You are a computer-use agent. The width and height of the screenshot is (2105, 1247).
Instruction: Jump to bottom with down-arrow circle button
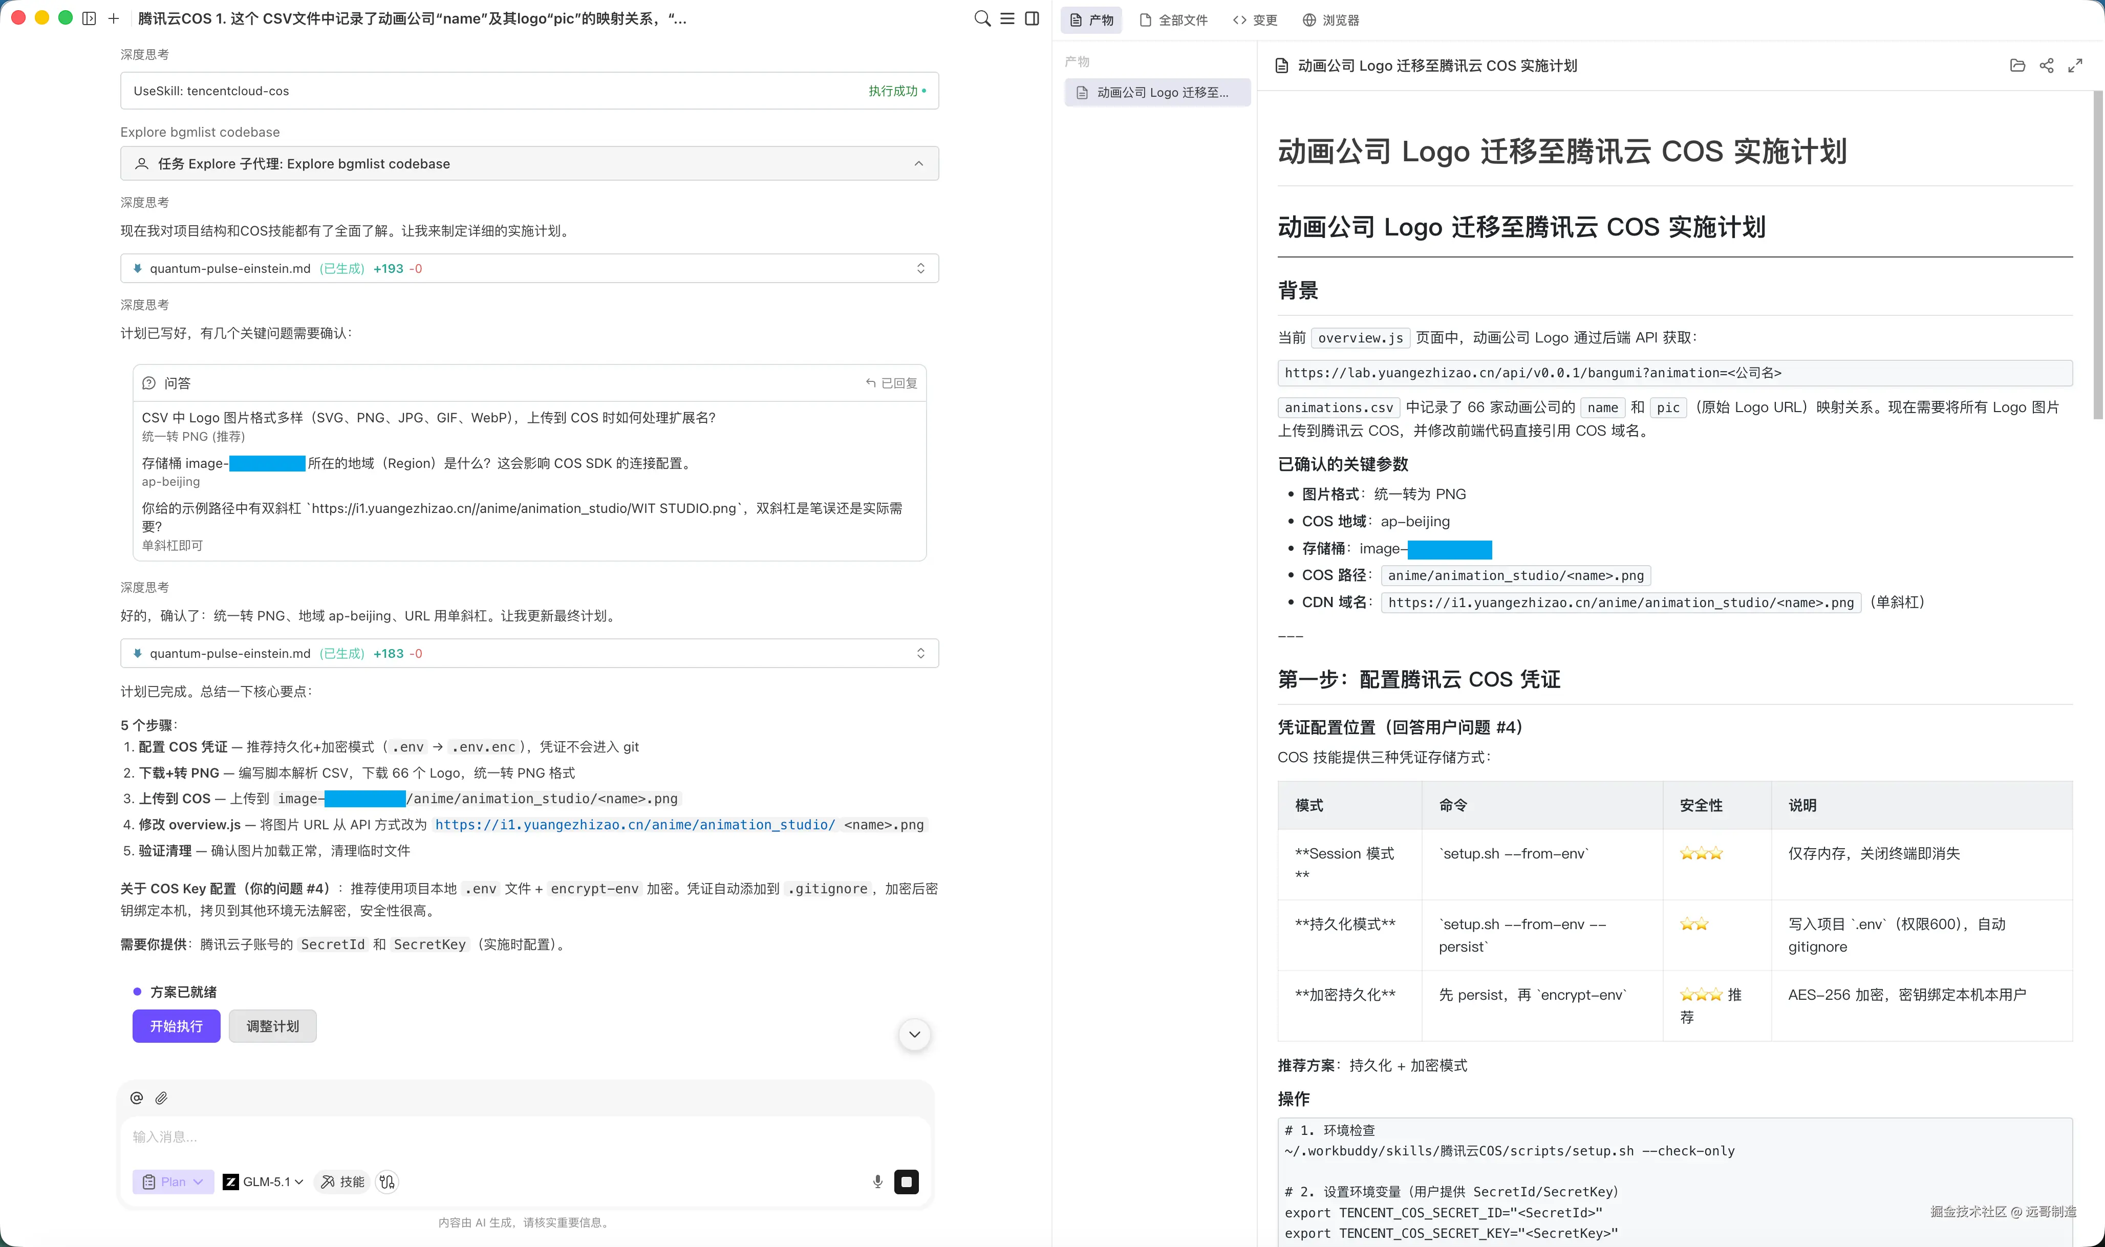click(x=914, y=1035)
